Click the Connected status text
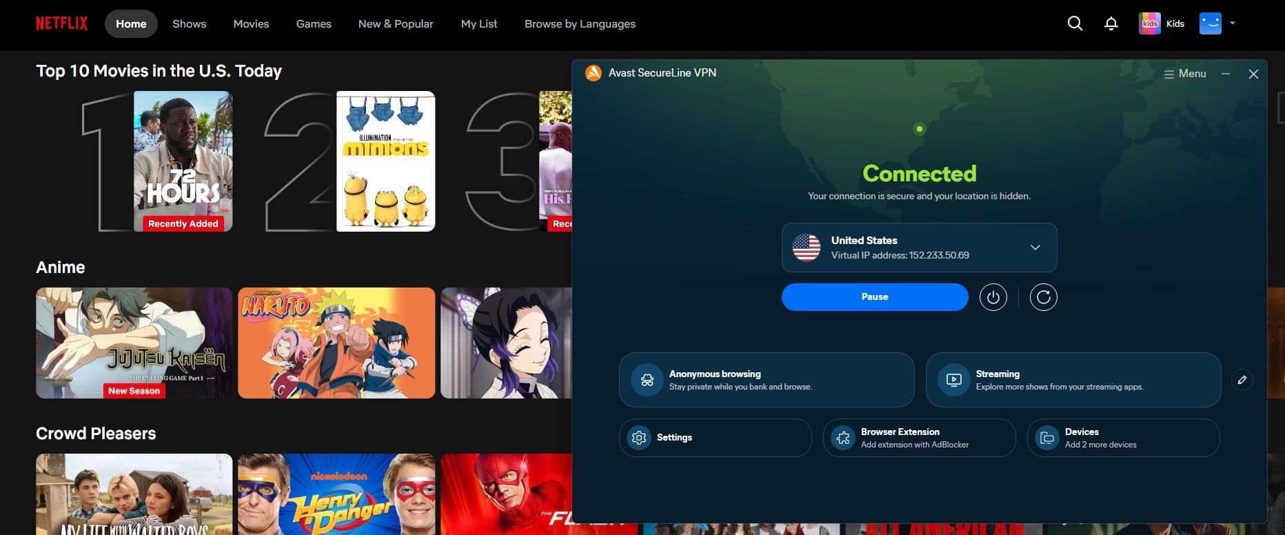The width and height of the screenshot is (1285, 535). click(x=919, y=173)
